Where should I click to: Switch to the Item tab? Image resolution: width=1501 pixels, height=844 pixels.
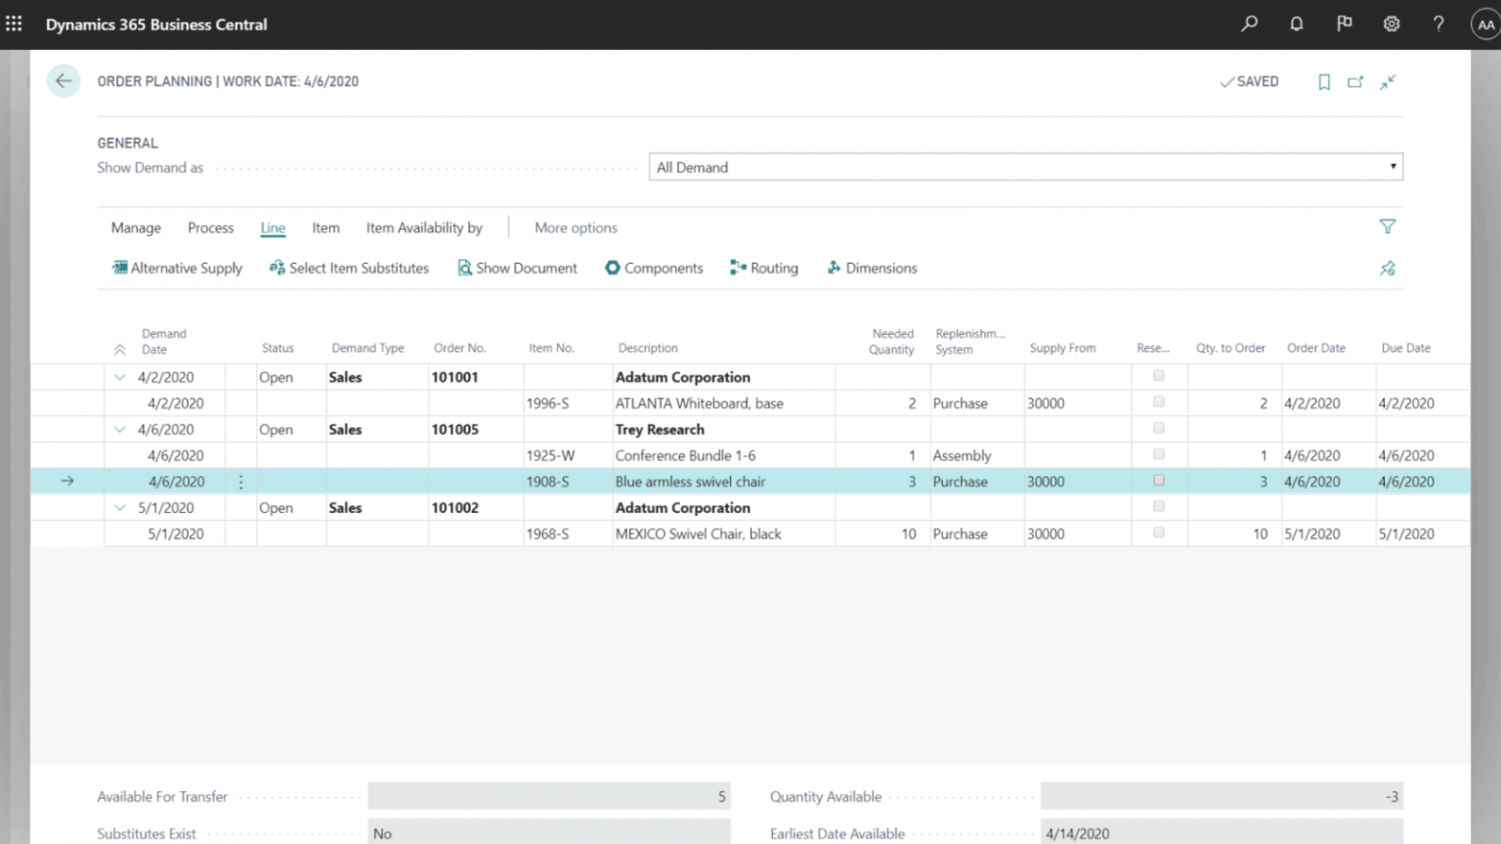(325, 228)
